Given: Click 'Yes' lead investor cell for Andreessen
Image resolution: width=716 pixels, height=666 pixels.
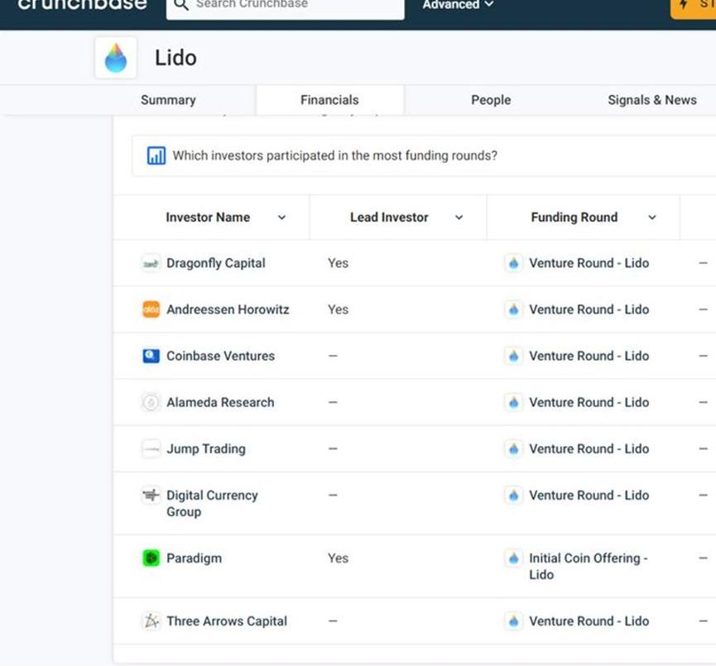Looking at the screenshot, I should point(338,309).
